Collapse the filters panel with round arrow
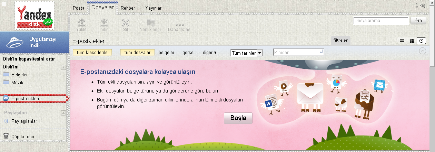Viewport: 435px width, 152px height. 423,51
